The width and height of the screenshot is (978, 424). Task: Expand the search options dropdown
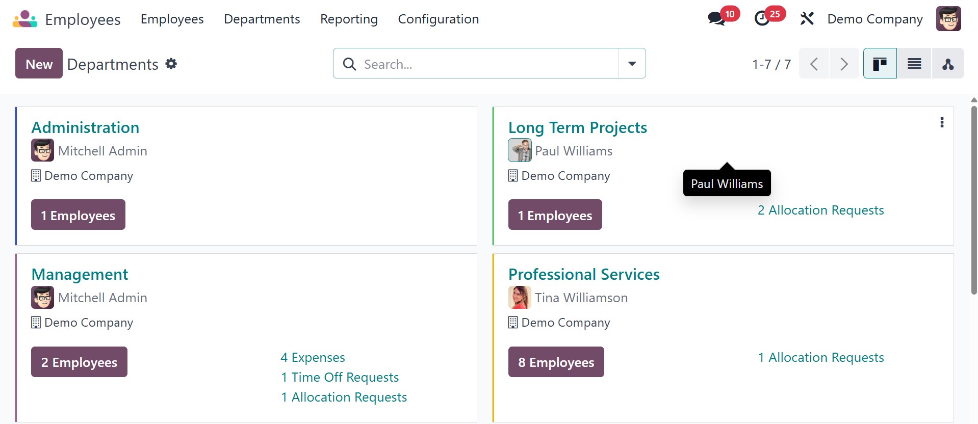click(632, 64)
